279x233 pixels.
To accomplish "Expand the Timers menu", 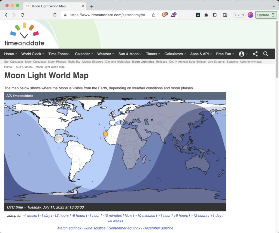I will (153, 54).
